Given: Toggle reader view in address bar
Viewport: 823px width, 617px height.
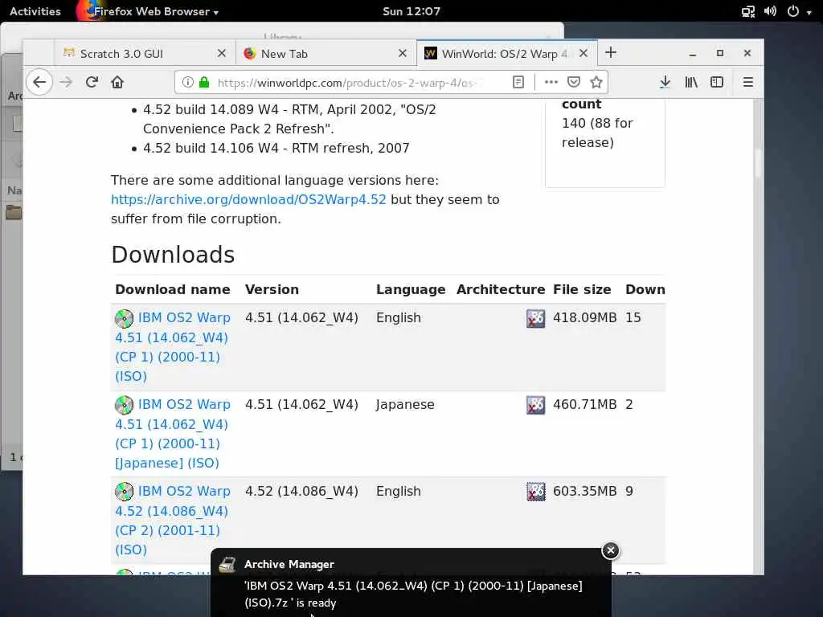Looking at the screenshot, I should tap(518, 83).
